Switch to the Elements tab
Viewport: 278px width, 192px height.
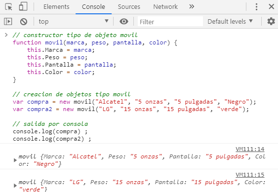pyautogui.click(x=56, y=7)
